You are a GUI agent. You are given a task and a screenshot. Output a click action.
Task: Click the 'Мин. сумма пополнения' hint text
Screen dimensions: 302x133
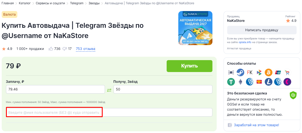point(56,102)
